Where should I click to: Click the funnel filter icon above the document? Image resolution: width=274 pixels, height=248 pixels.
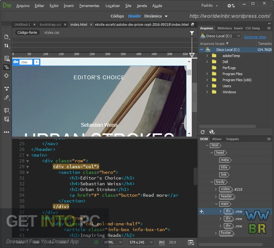192,33
